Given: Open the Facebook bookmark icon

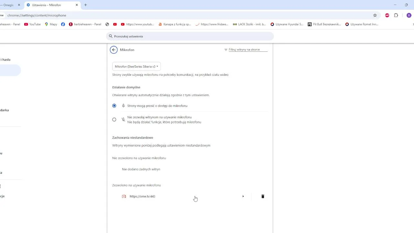Looking at the screenshot, I should coord(63,24).
